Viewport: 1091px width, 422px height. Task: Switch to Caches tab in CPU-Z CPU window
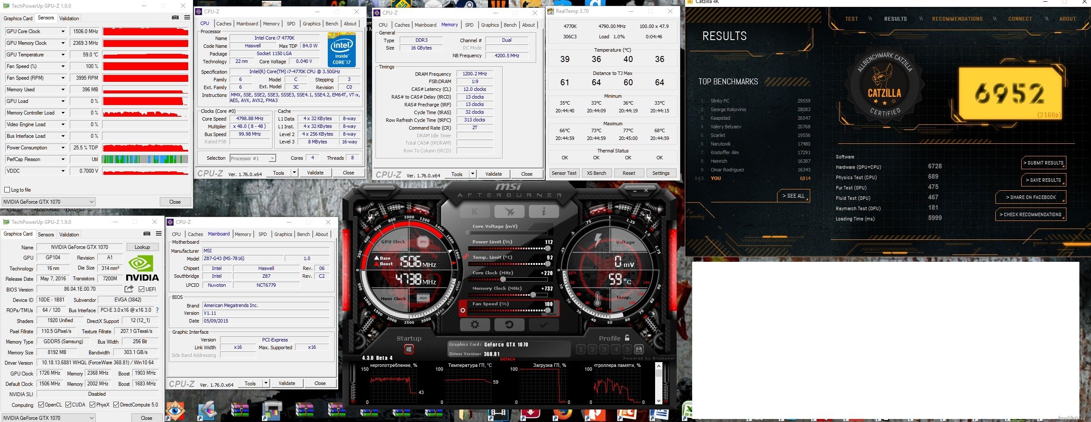(224, 24)
